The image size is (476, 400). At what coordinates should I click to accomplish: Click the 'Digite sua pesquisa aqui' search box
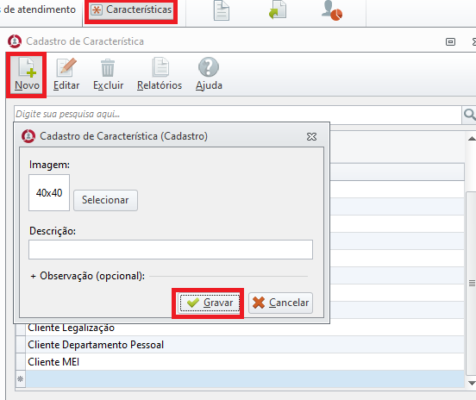point(238,115)
